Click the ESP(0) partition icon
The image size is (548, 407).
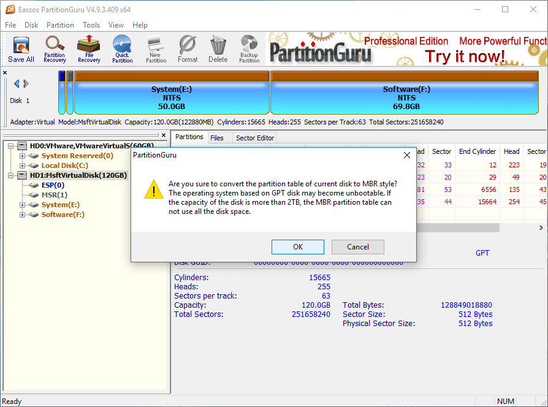34,185
